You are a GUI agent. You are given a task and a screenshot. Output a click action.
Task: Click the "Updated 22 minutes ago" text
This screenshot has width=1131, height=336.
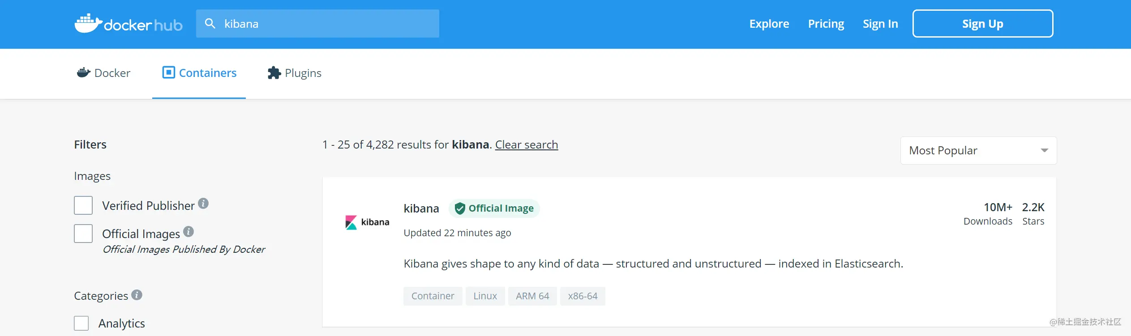click(x=457, y=233)
